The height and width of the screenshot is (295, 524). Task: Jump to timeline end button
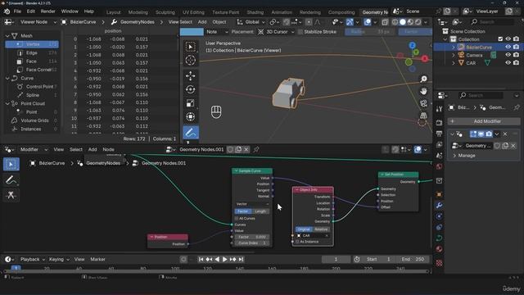coord(241,259)
